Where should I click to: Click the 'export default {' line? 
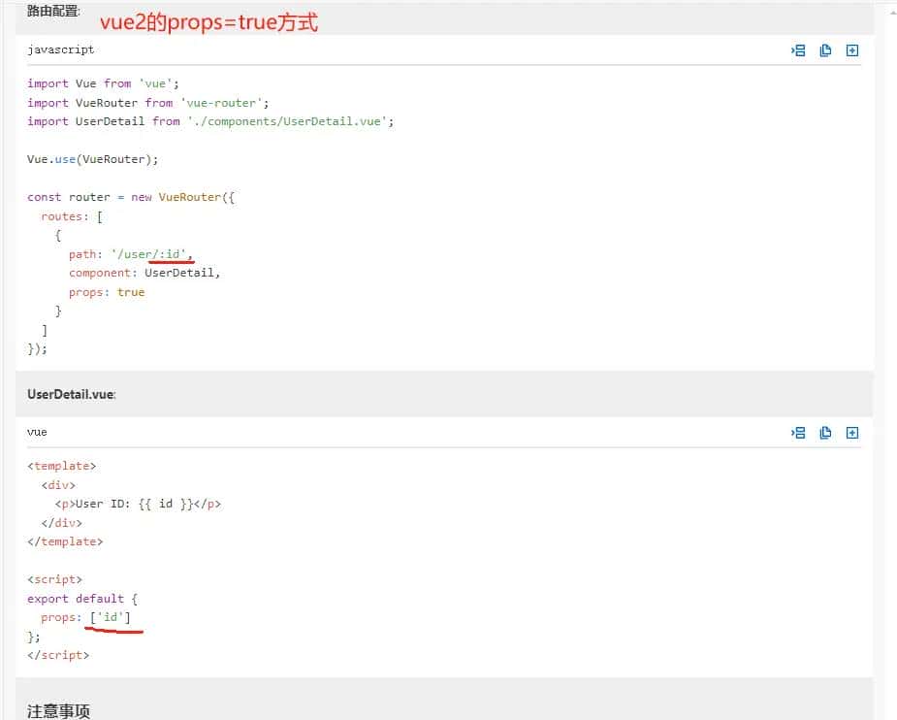click(82, 599)
